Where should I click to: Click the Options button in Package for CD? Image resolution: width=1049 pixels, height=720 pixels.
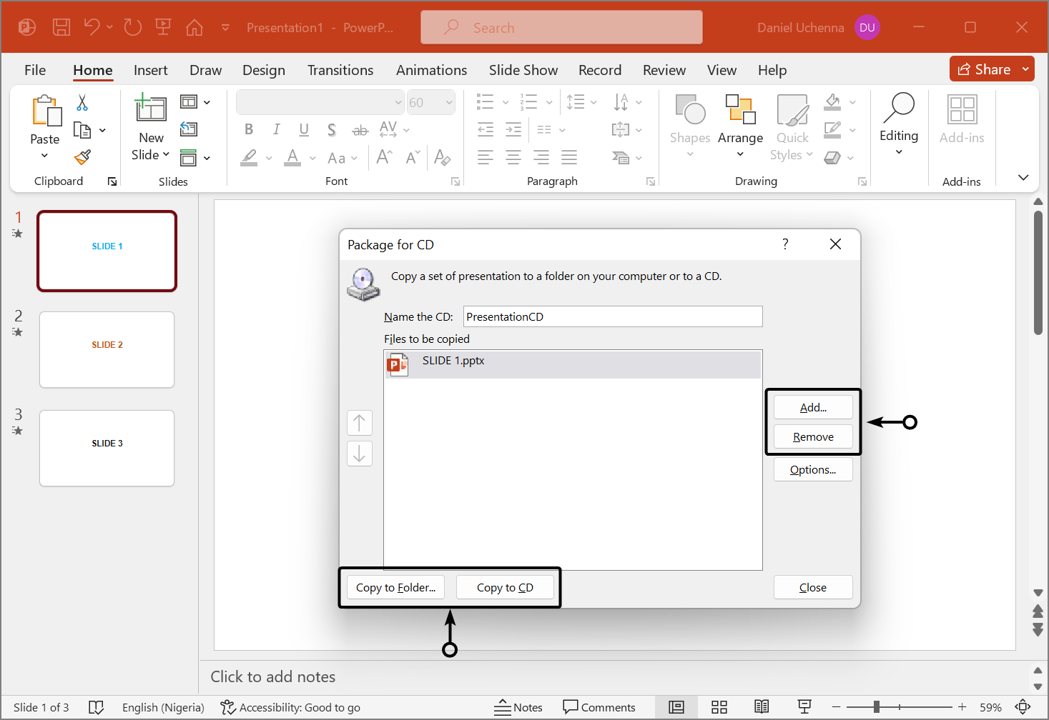coord(812,469)
